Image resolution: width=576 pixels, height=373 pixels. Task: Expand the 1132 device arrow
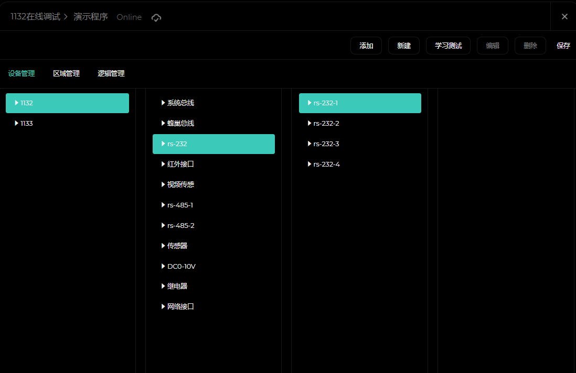tap(16, 103)
